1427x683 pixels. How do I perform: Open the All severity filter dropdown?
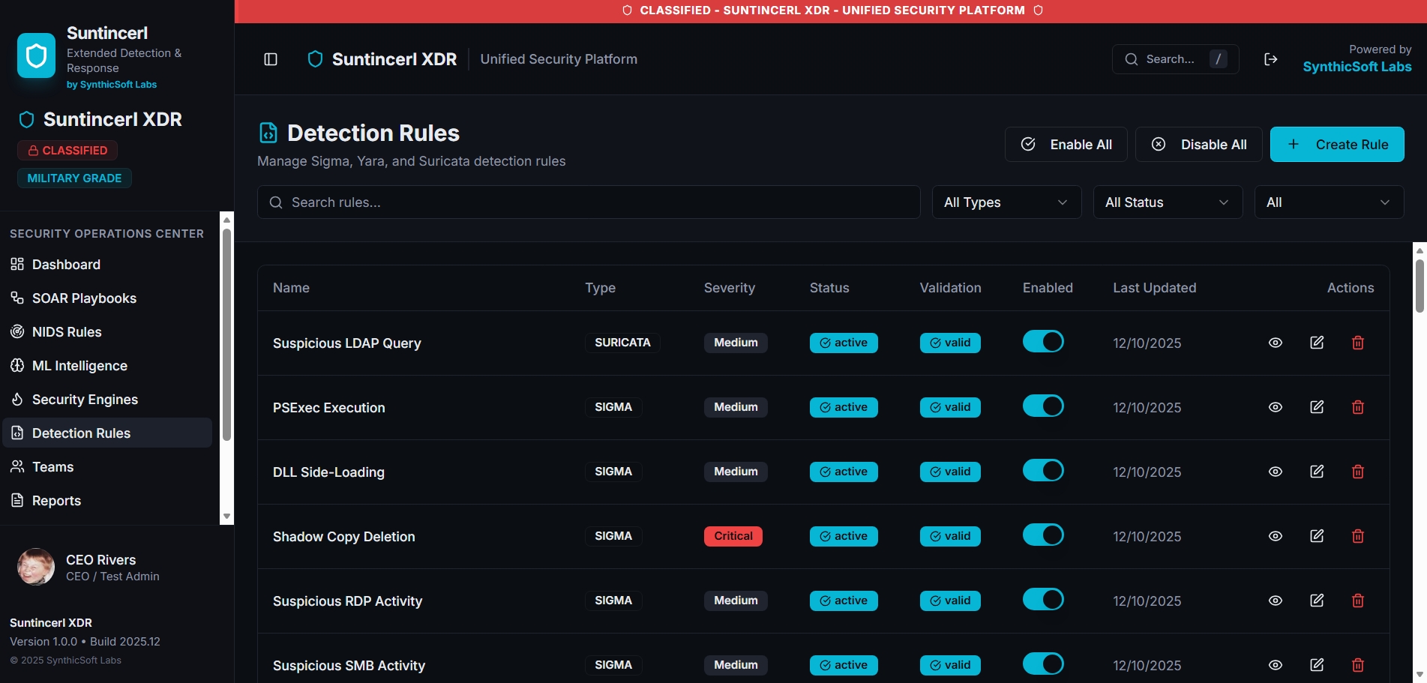(1328, 202)
